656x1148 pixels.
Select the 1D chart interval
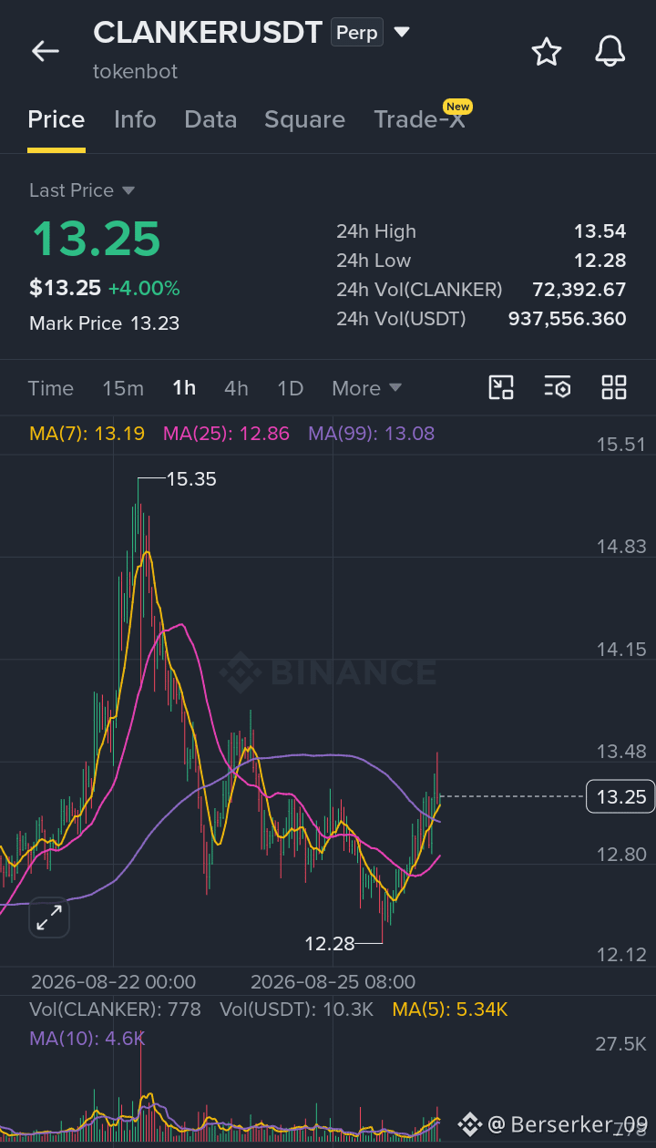[290, 388]
